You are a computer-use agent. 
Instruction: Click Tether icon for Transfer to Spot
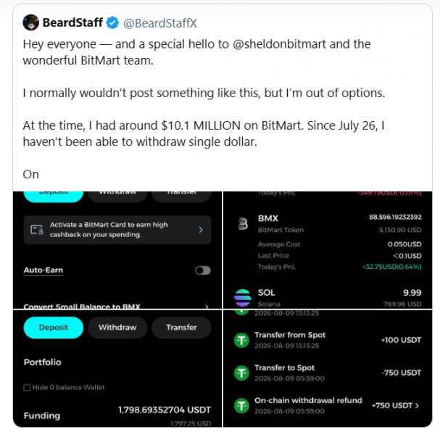(x=241, y=373)
